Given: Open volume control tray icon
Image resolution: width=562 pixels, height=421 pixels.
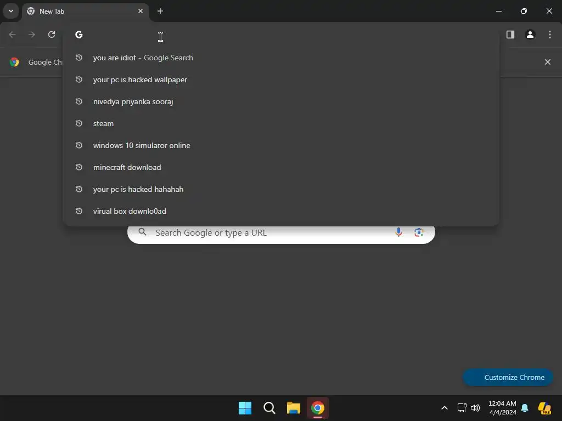Looking at the screenshot, I should 475,408.
